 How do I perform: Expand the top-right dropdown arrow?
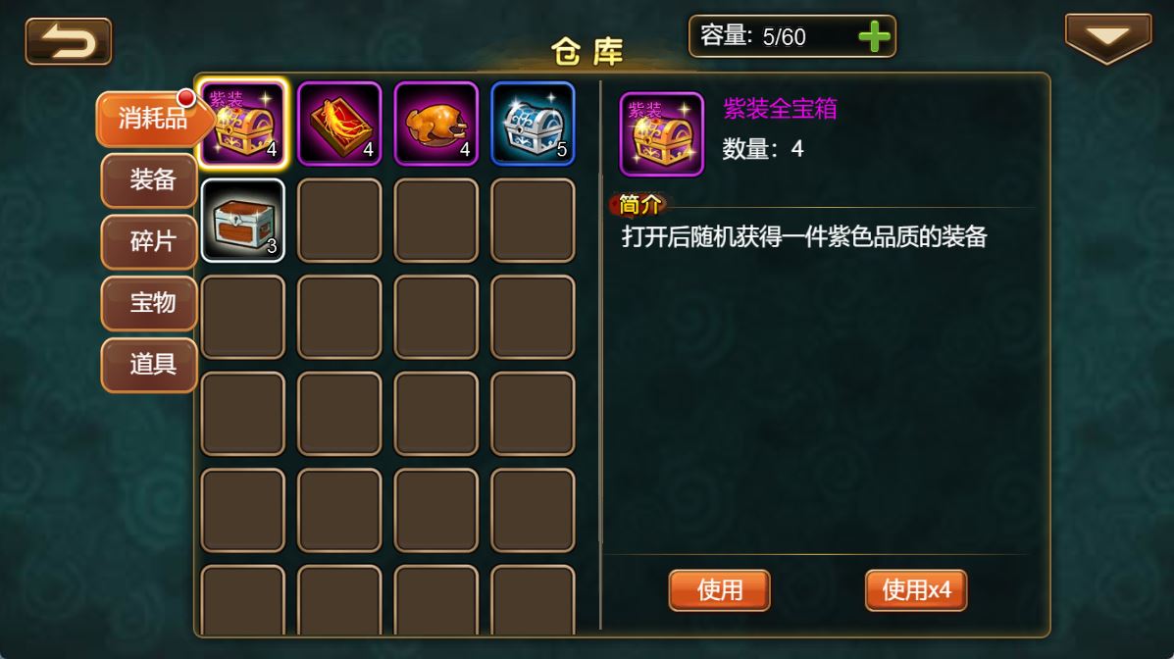tap(1108, 37)
